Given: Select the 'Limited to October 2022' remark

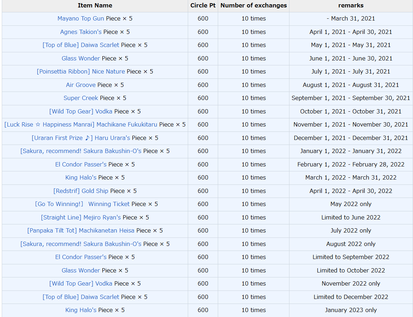Looking at the screenshot, I should (351, 271).
